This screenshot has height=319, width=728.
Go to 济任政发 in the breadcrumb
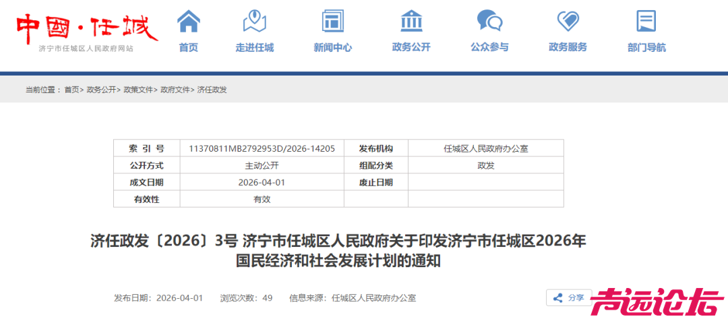click(212, 90)
